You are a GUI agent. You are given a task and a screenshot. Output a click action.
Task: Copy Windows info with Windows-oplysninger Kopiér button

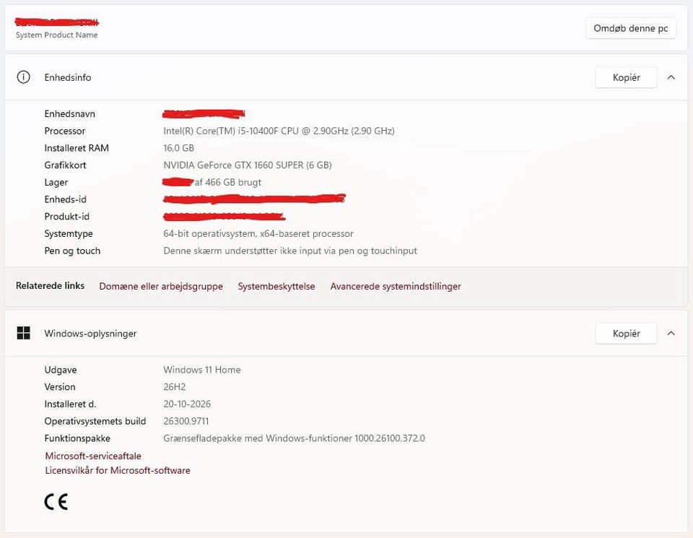627,334
